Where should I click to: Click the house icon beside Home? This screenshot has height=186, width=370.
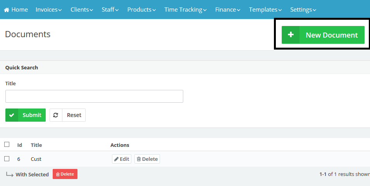pyautogui.click(x=7, y=10)
